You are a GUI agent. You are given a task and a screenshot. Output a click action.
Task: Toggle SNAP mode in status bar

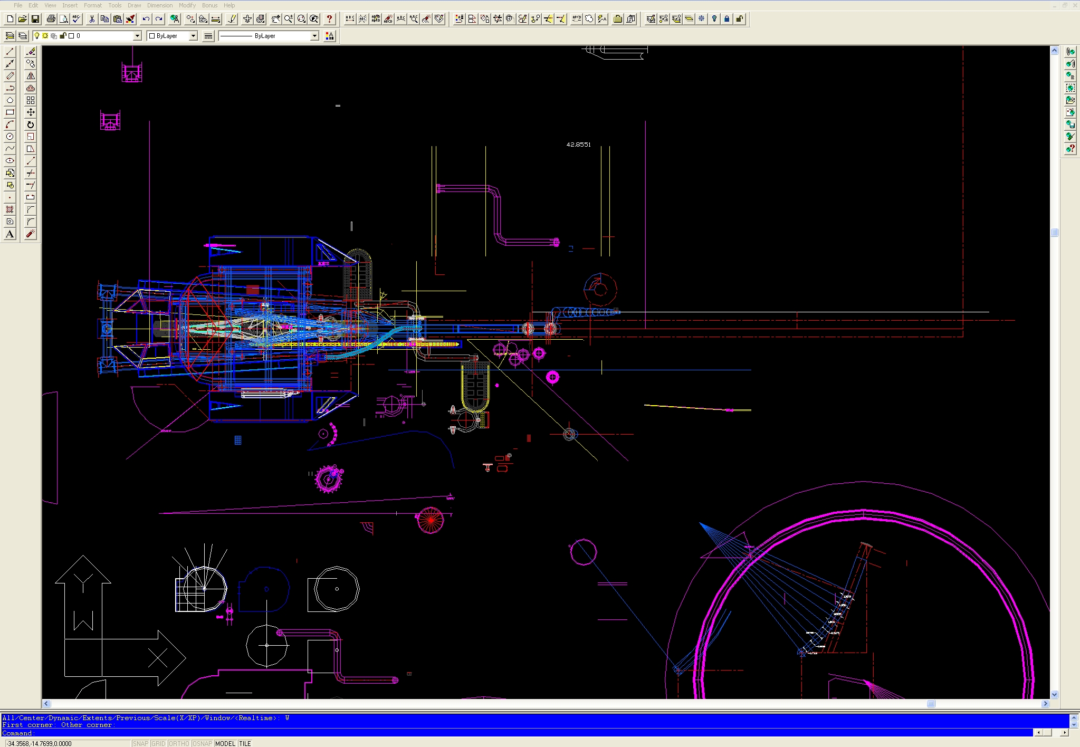pyautogui.click(x=140, y=743)
